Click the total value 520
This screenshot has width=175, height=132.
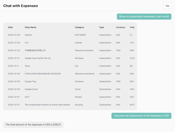coord(132,97)
